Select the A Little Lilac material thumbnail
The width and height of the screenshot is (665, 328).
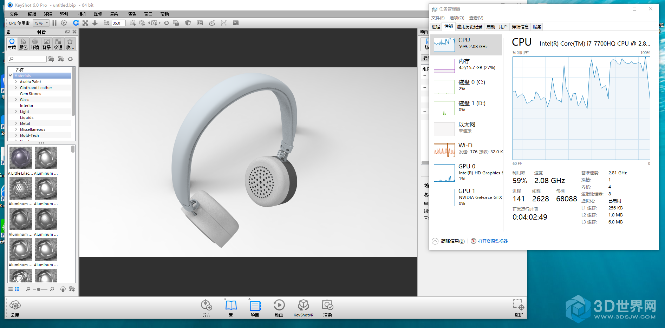21,158
